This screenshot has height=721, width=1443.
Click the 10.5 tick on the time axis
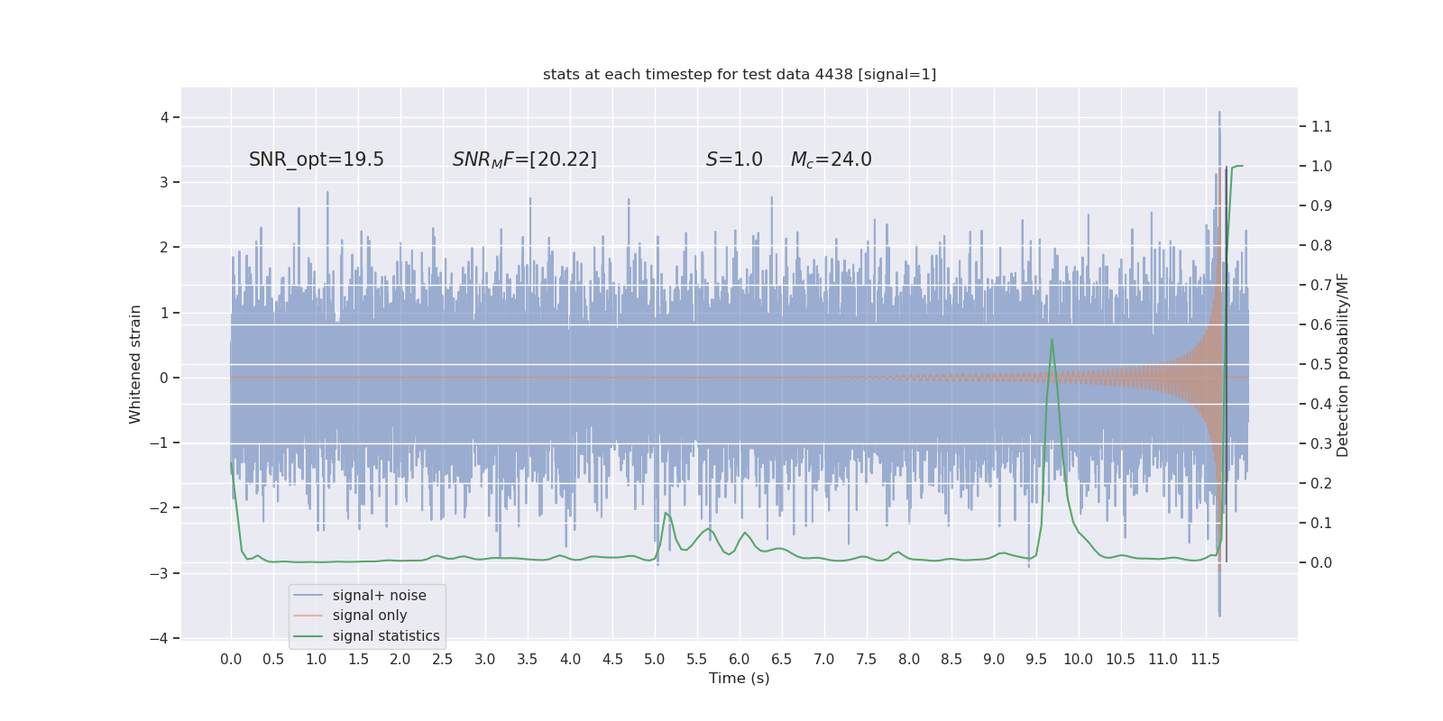1120,659
